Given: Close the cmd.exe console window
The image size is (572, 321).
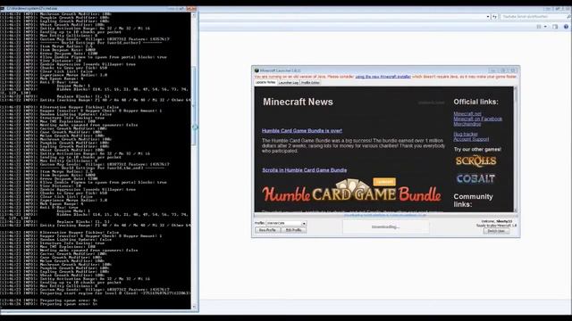Looking at the screenshot, I should (191, 8).
